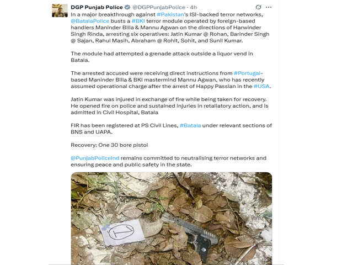Open the #Pakistan hashtag
Image resolution: width=353 pixels, height=265 pixels.
(x=170, y=14)
